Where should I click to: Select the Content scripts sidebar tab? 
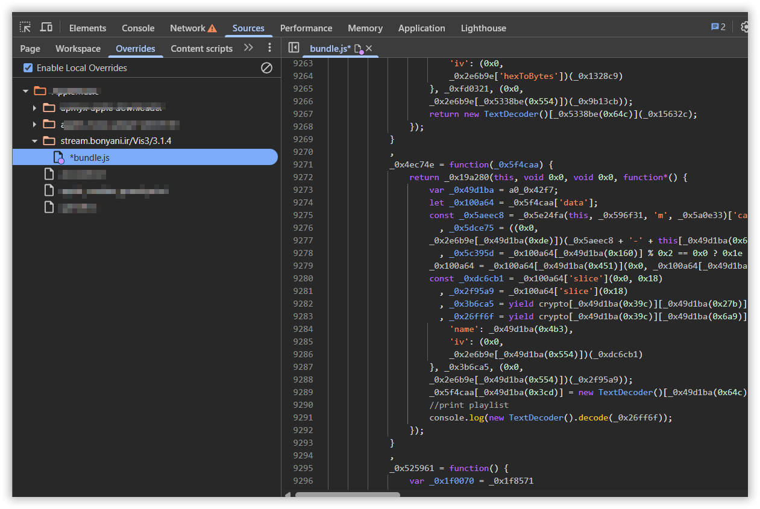[x=201, y=49]
